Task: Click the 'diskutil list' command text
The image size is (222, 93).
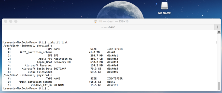Action: 58,42
